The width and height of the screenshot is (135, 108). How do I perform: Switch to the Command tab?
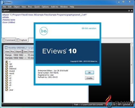pos(9,40)
